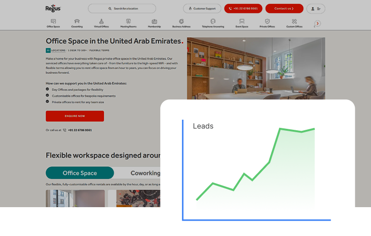Viewport: 371px width, 236px height.
Task: Switch to the Coworking tab
Action: coord(145,173)
